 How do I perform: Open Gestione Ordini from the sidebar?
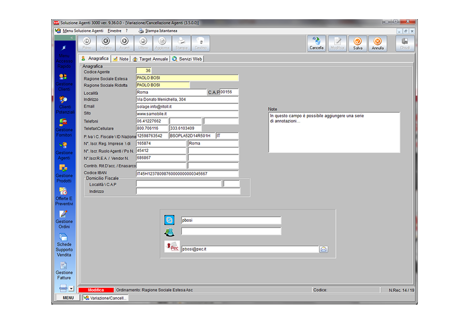64,219
